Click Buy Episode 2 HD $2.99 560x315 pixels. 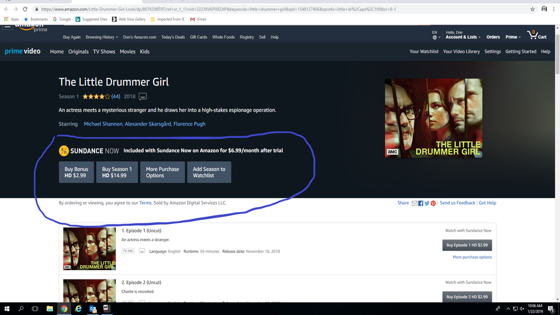click(x=467, y=297)
